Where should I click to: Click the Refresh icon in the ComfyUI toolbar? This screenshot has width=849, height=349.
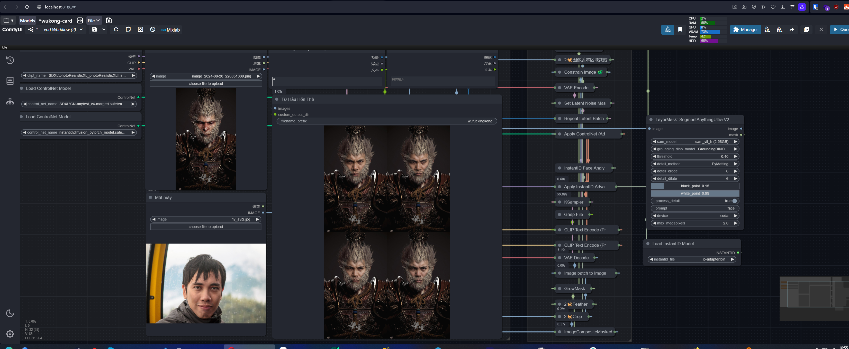tap(116, 29)
